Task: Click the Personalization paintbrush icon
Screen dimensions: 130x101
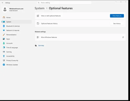Action: click(x=4, y=35)
